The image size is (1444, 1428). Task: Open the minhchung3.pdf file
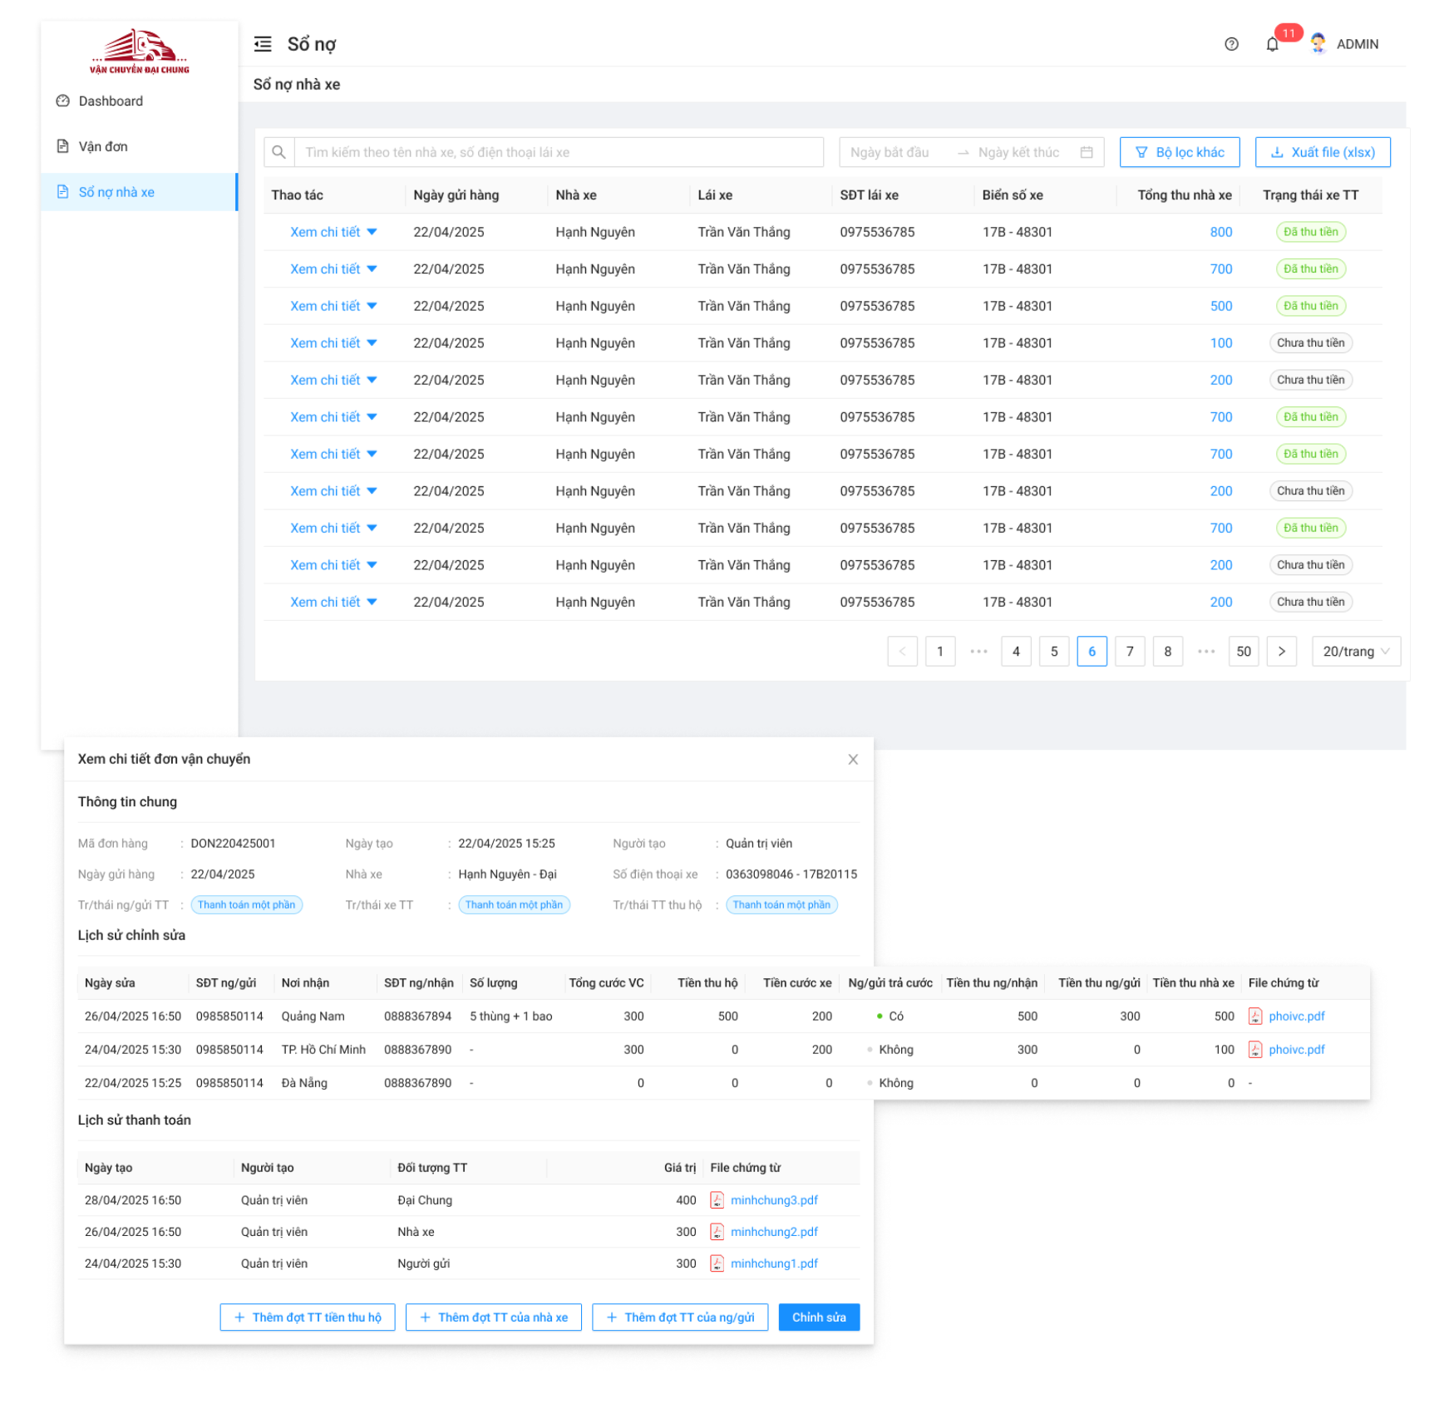tap(773, 1199)
